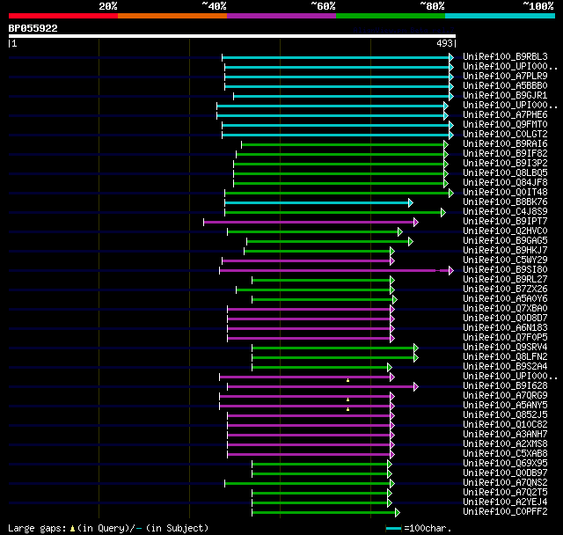
Task: Select the UniRef100_B9S2A4 label
Action: coord(505,367)
